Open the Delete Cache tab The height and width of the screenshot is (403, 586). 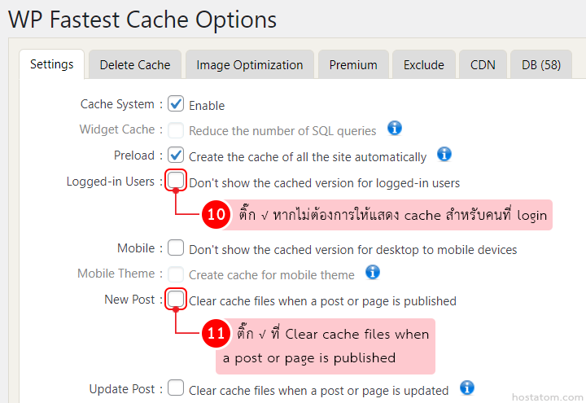pyautogui.click(x=135, y=65)
